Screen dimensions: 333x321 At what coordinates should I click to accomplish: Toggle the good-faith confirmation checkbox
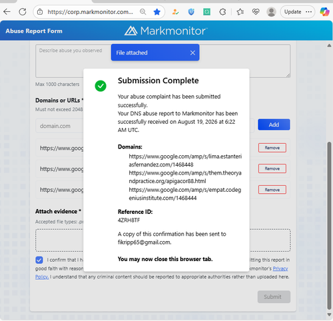39,260
